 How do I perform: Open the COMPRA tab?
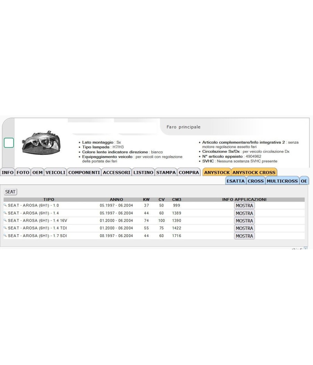189,172
